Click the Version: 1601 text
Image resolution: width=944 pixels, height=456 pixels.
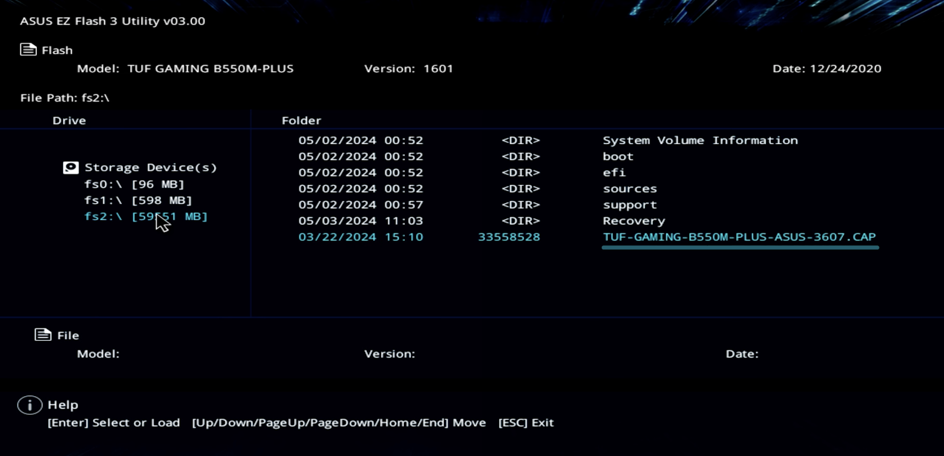pyautogui.click(x=409, y=69)
